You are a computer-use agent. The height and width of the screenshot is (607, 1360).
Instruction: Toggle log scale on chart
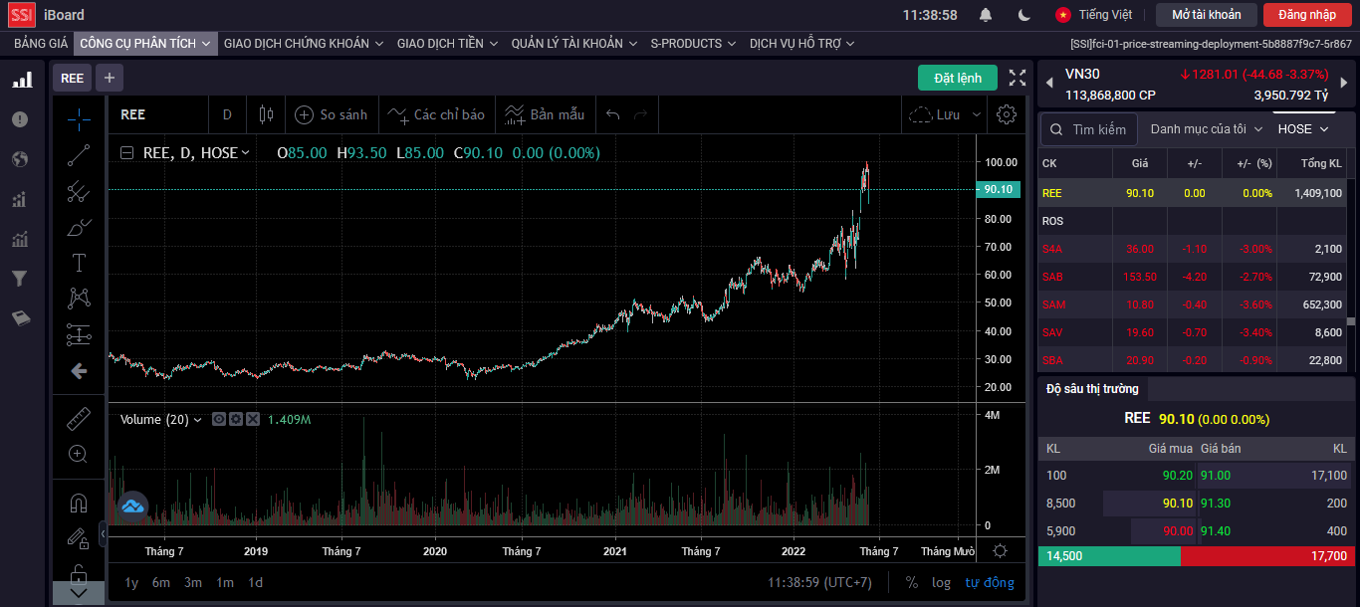[941, 582]
